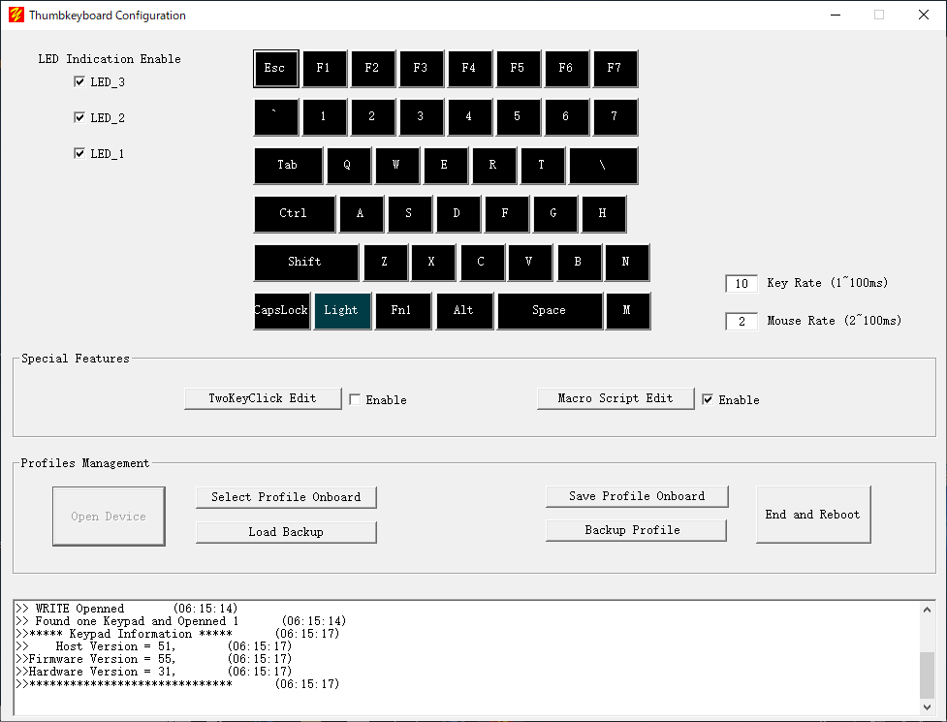Select the number 4 key
Screen dimensions: 947x722
[x=470, y=117]
